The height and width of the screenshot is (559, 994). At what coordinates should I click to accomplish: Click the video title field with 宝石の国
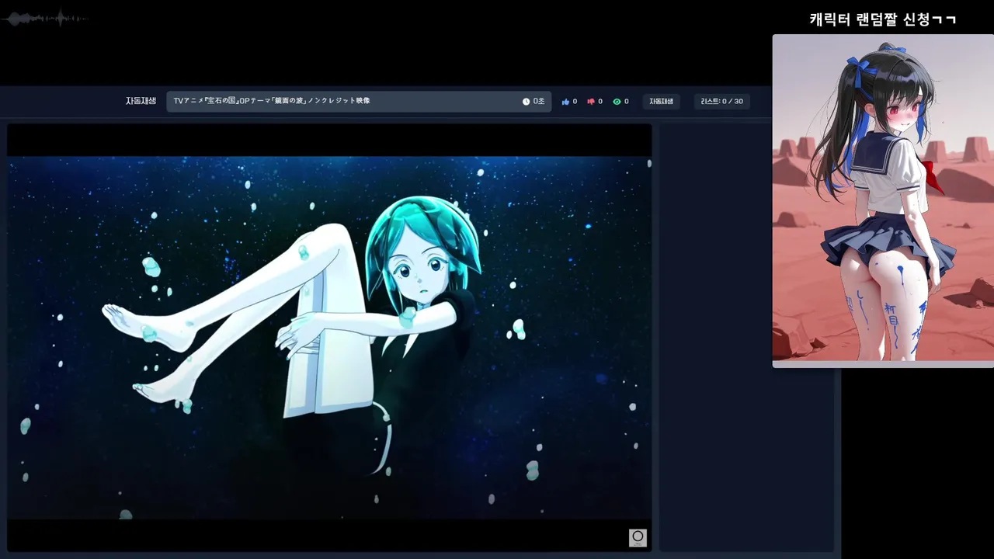(x=359, y=102)
